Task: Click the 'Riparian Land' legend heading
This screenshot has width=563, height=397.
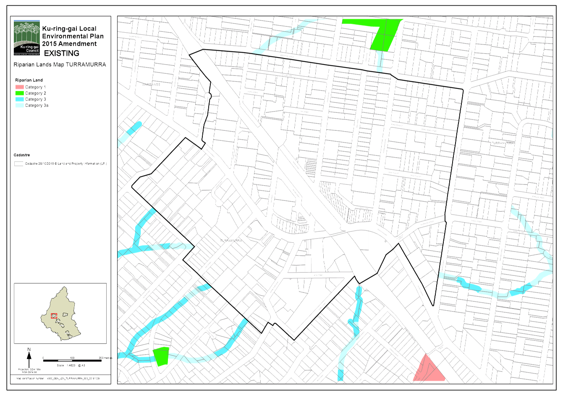Action: (x=29, y=80)
